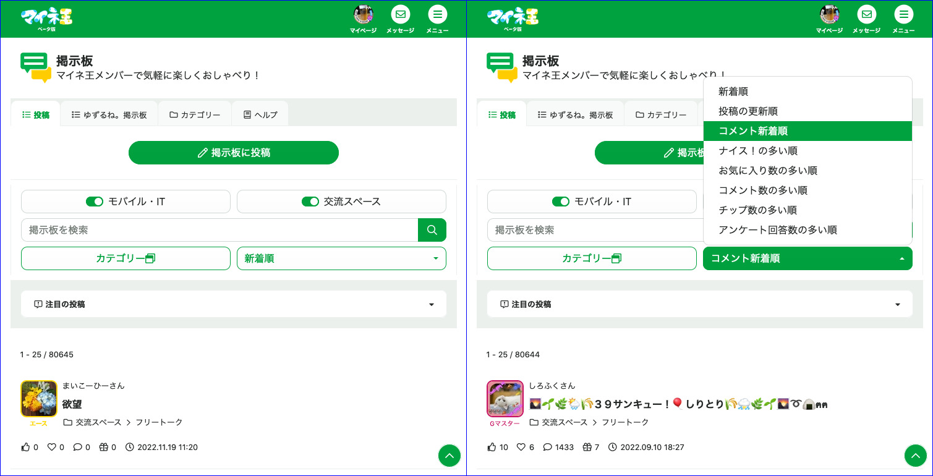Click scroll-to-top arrow in right window
933x476 pixels.
(916, 456)
